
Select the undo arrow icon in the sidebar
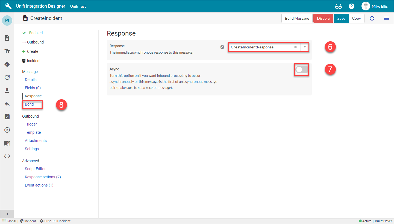pyautogui.click(x=7, y=104)
